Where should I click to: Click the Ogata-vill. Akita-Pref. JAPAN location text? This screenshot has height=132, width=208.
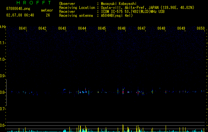[x=147, y=8]
